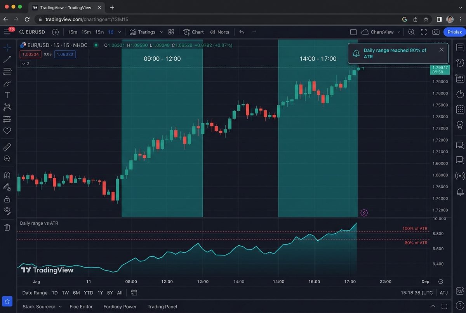The height and width of the screenshot is (313, 466).
Task: Open the Fordincy Power tab
Action: 120,307
